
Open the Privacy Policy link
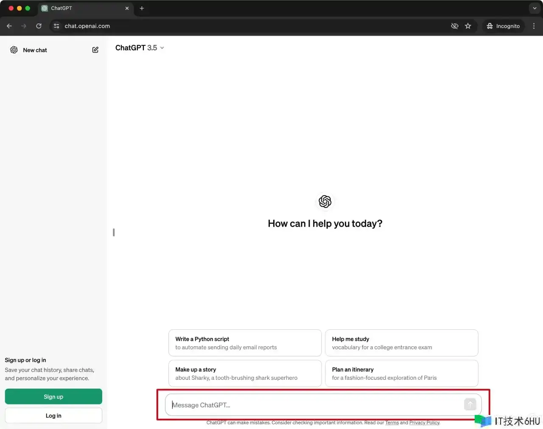click(x=424, y=423)
